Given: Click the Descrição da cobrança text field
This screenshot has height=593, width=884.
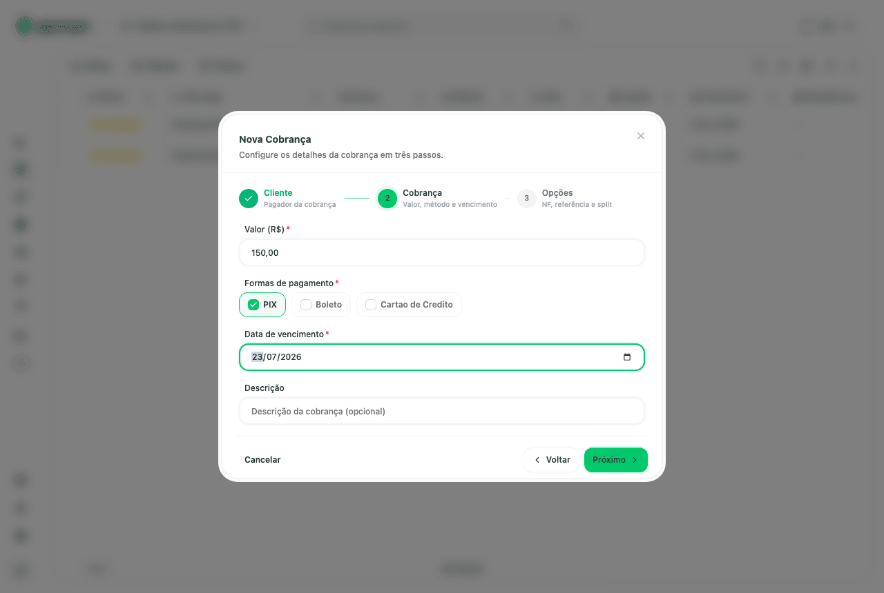Looking at the screenshot, I should pyautogui.click(x=442, y=411).
